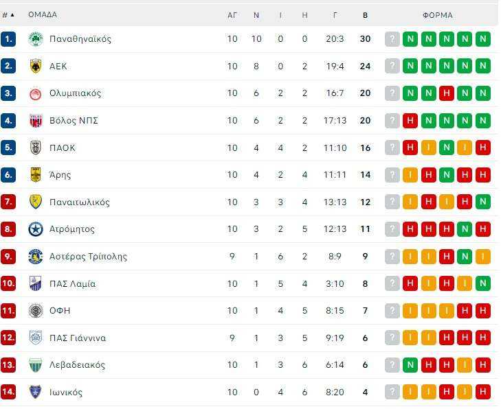Click the Ιωνικός shield logo

pyautogui.click(x=36, y=392)
